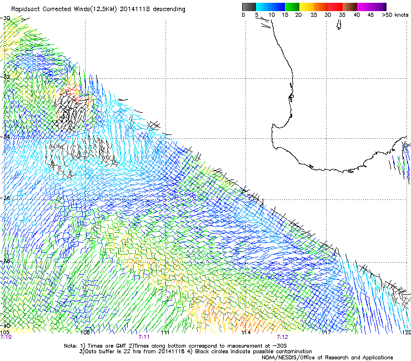The image size is (411, 361).
Task: Click the 'NOAA/NESDIS/Office of Research and Applications' credit
Action: 327,358
